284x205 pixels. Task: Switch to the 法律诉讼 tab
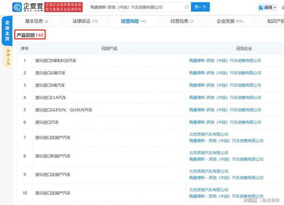85,21
